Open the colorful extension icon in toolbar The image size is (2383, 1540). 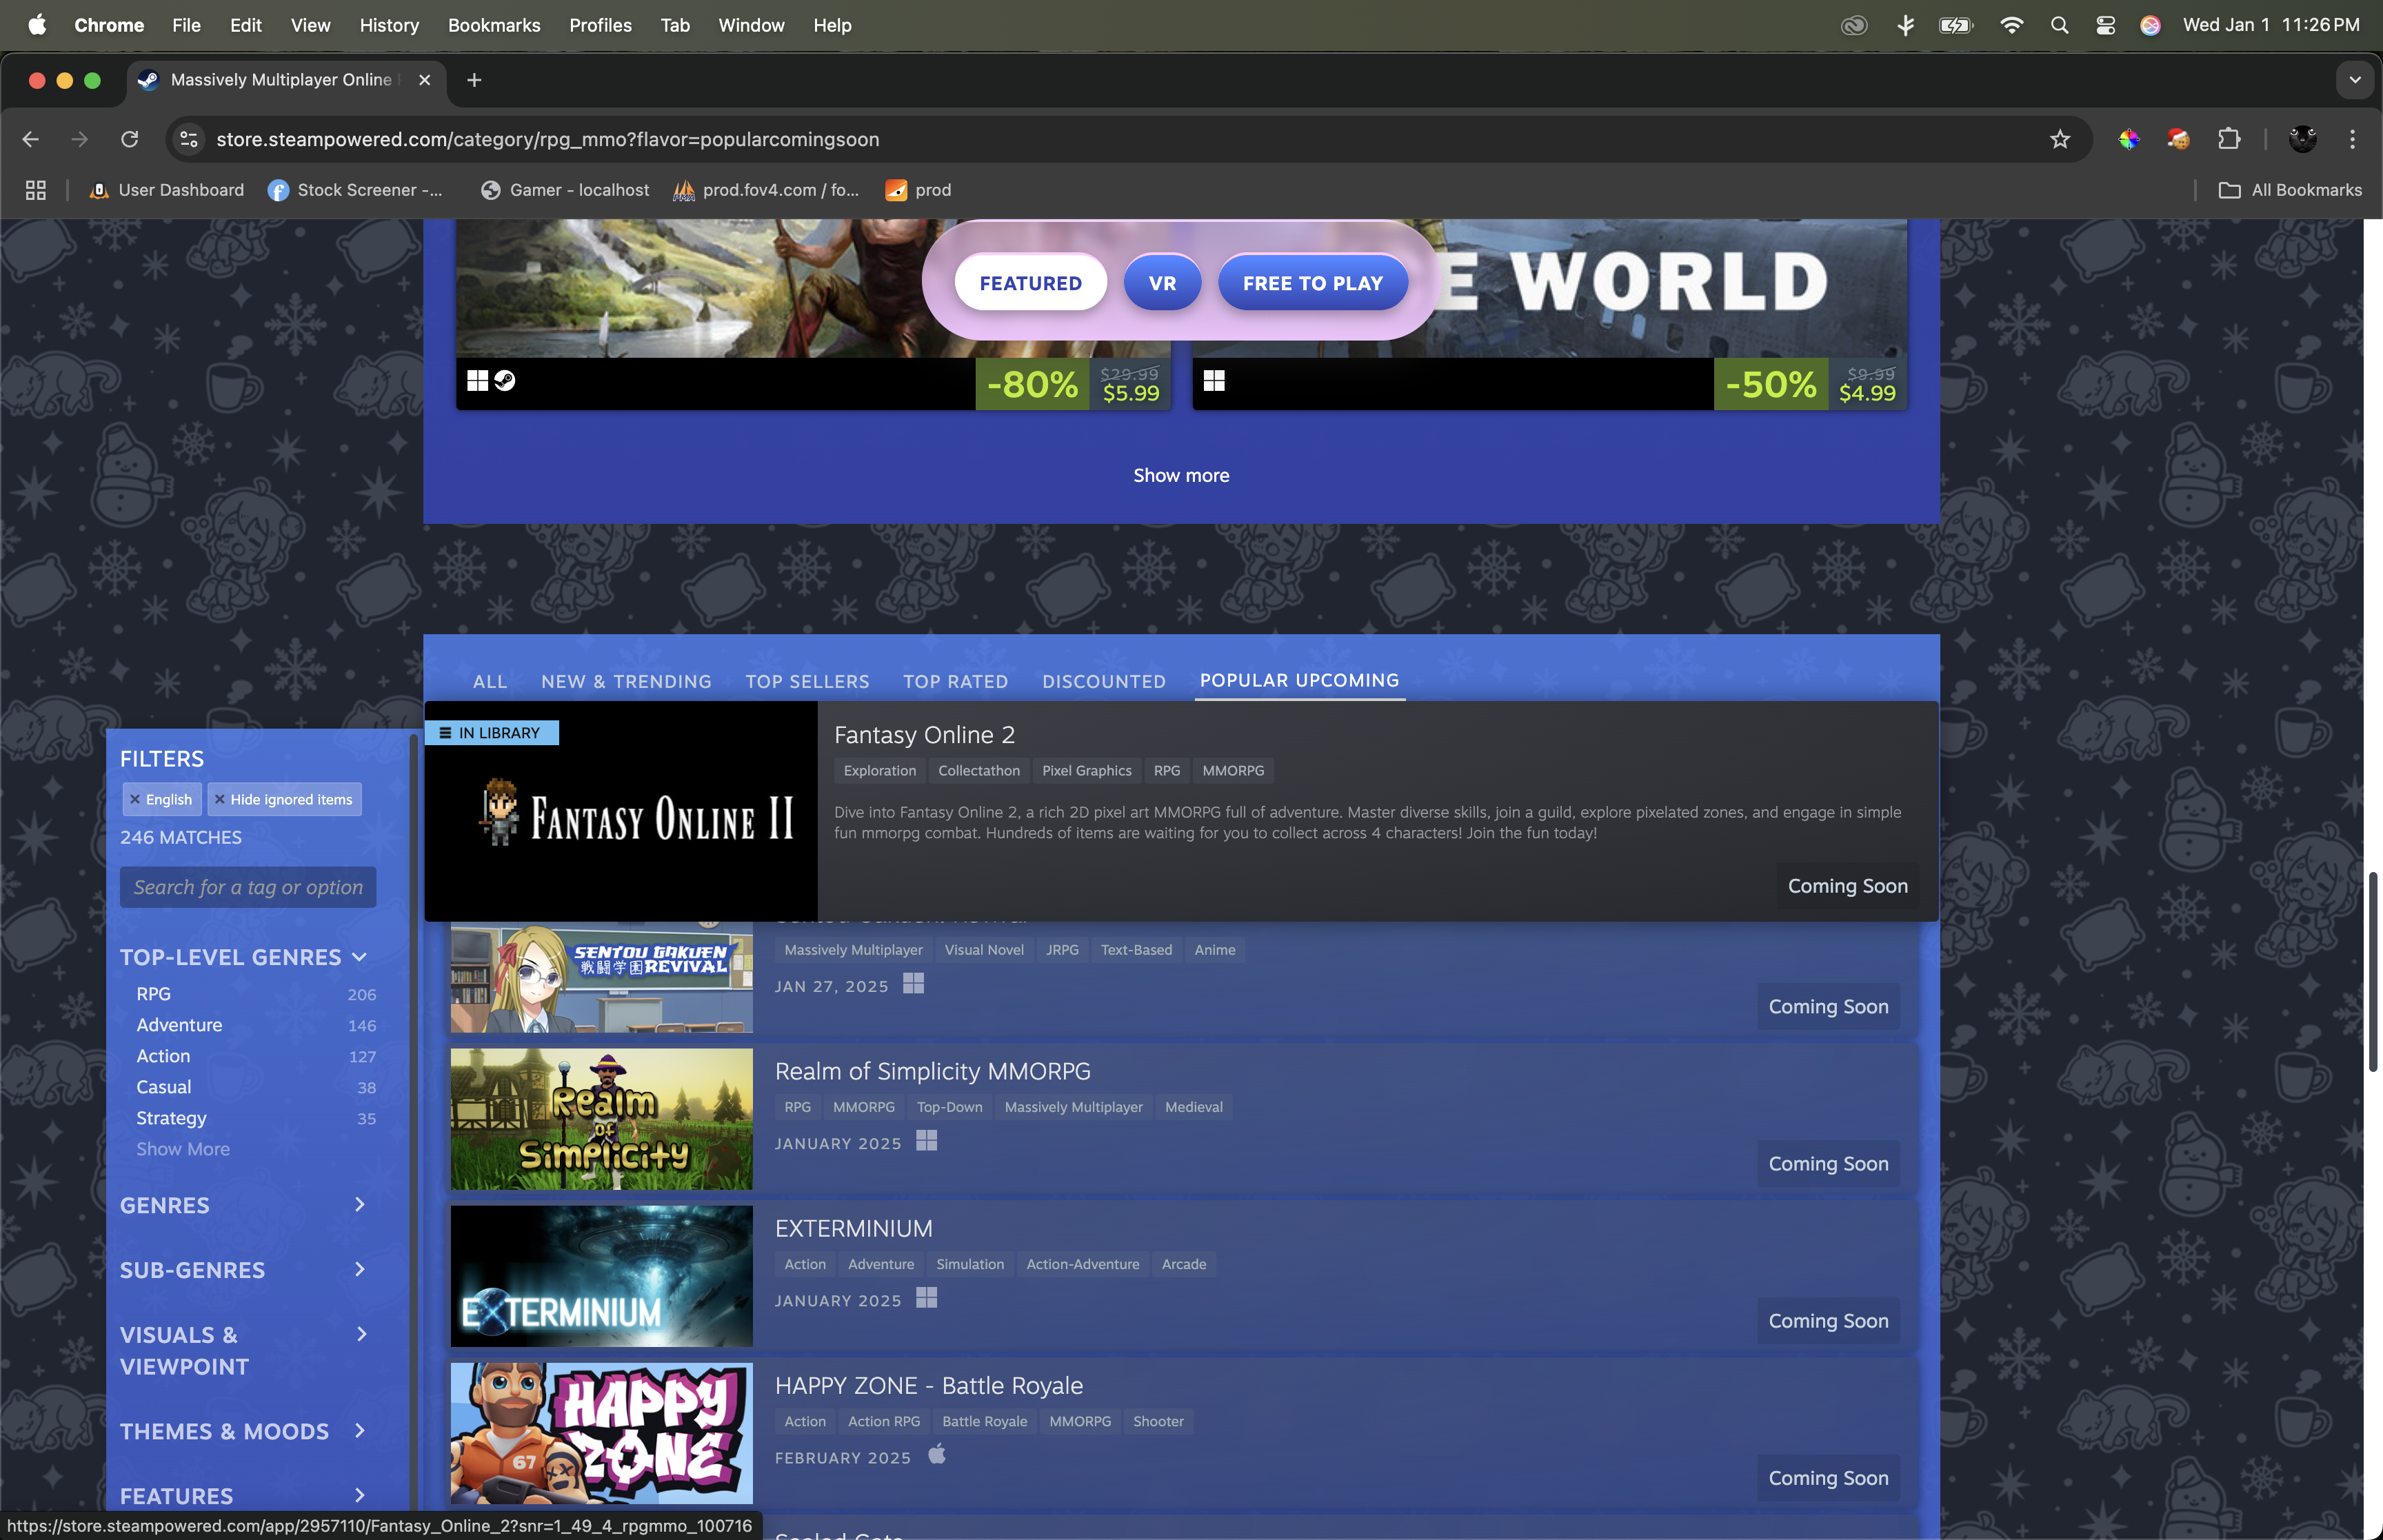click(x=2129, y=139)
